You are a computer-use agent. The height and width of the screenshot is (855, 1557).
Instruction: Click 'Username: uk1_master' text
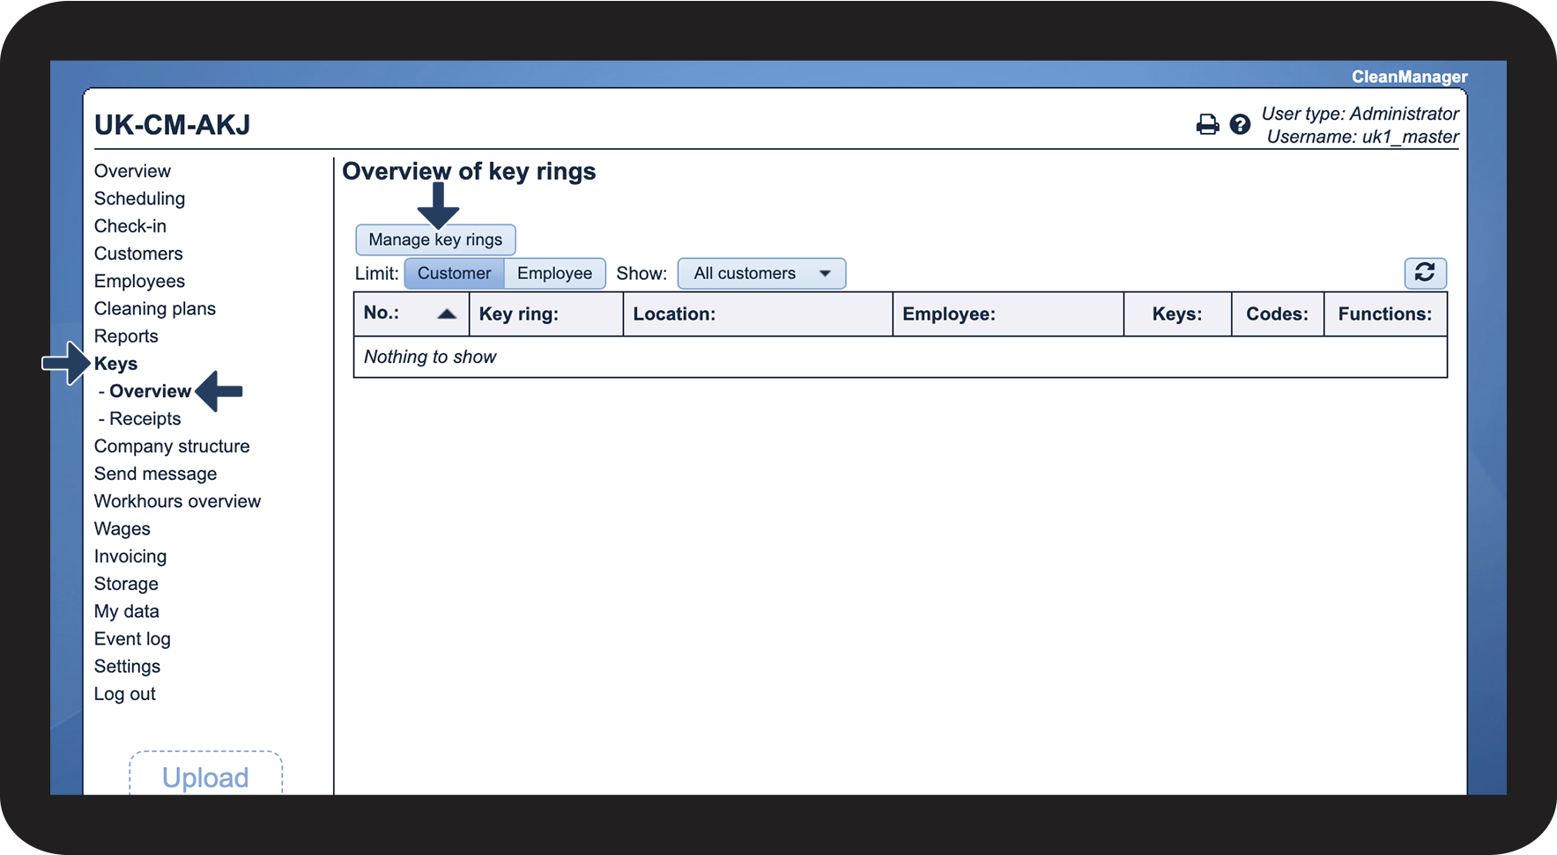point(1362,136)
